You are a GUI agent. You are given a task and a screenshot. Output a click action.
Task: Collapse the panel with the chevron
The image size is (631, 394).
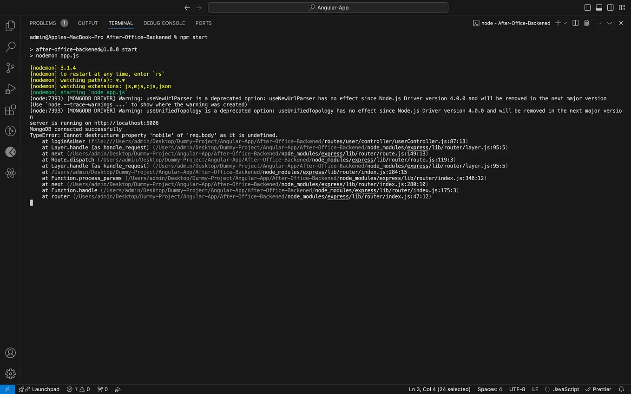coord(609,23)
